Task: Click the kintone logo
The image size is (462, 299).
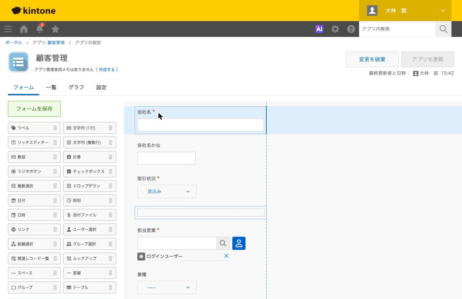Action: click(33, 10)
